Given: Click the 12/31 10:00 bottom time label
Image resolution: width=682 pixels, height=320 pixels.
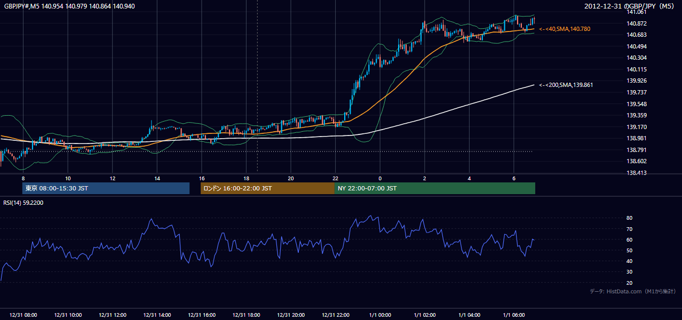Looking at the screenshot, I should 68,315.
